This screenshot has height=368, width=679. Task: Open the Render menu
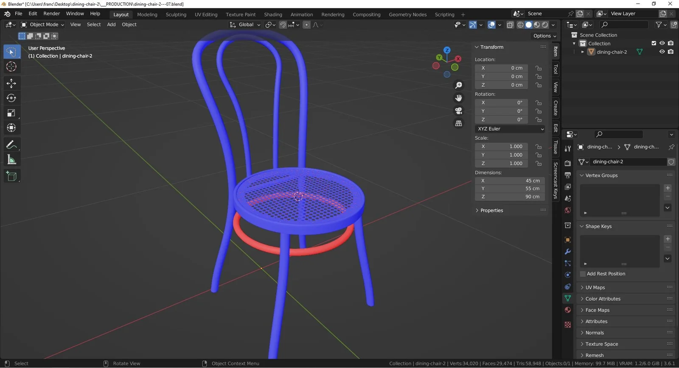click(51, 14)
